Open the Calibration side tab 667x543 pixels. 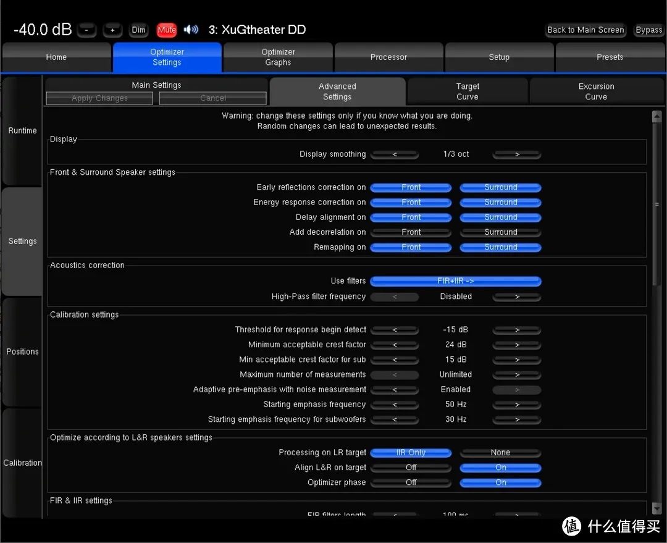pos(22,463)
